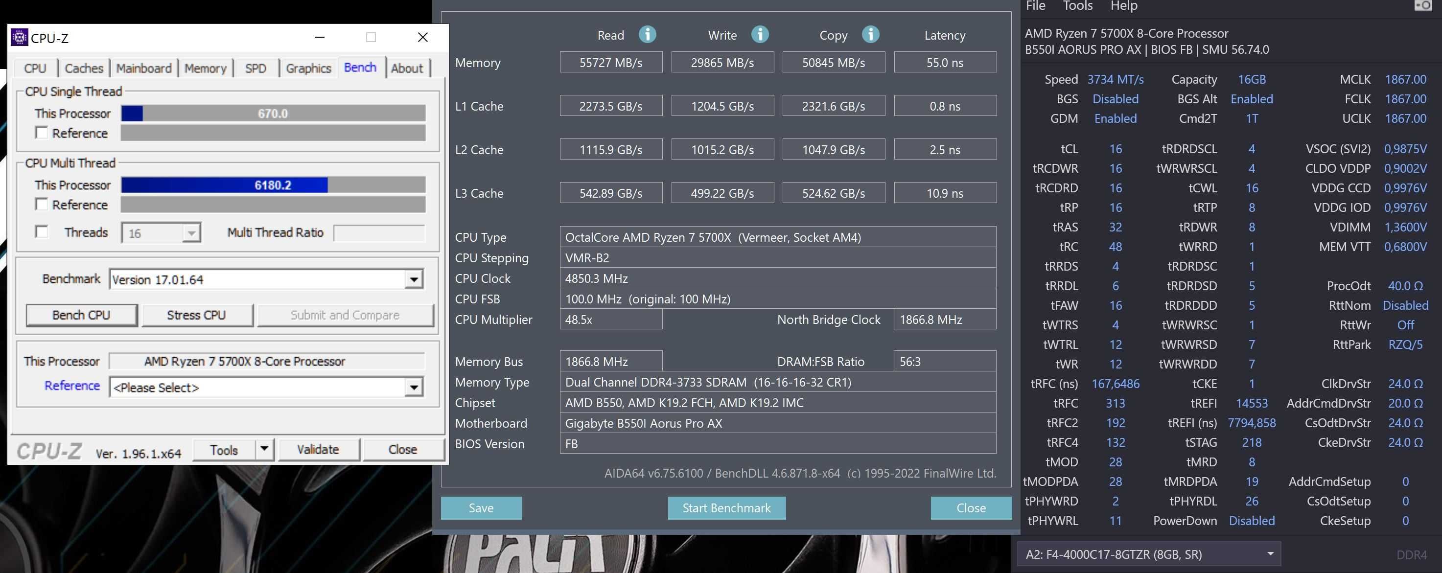Image resolution: width=1442 pixels, height=573 pixels.
Task: Open the Memory tab in CPU-Z
Action: click(x=206, y=69)
